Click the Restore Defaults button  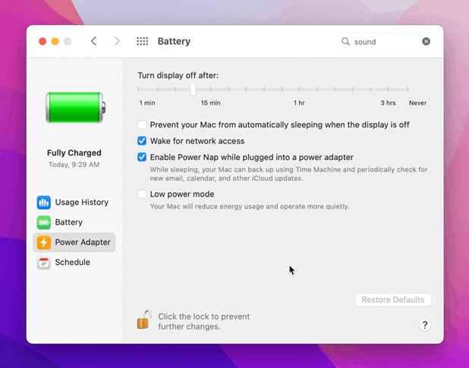tap(393, 300)
